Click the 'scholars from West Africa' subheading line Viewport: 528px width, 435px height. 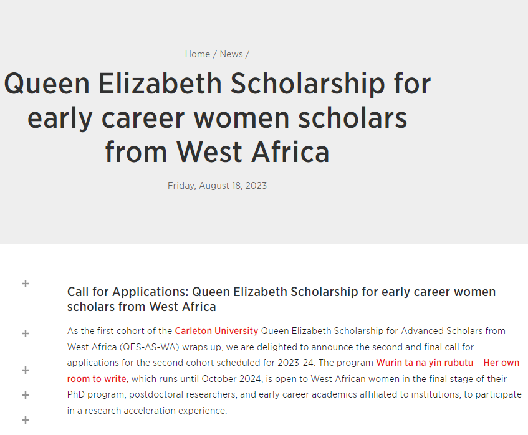click(142, 307)
